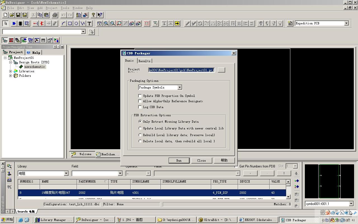Select the Text tool T icon
This screenshot has height=224, width=358.
(x=89, y=24)
